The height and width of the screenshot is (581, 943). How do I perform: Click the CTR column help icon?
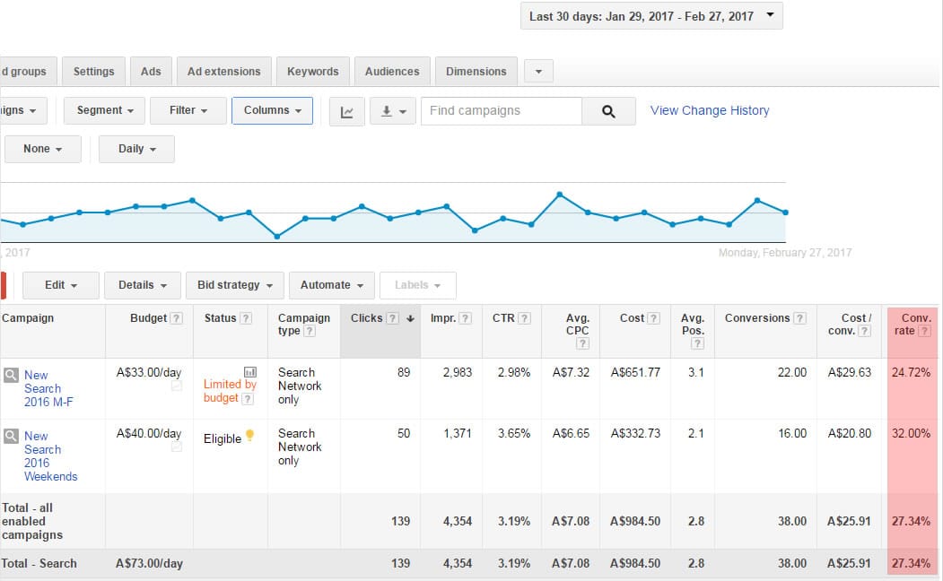[524, 318]
